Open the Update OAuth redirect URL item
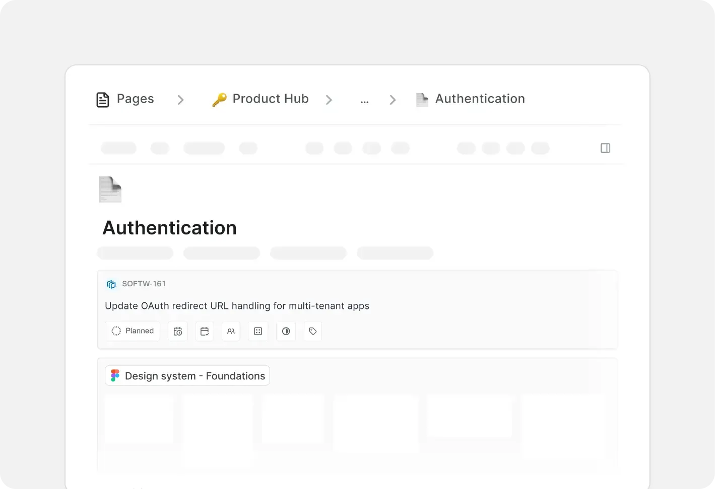The height and width of the screenshot is (489, 715). (237, 306)
